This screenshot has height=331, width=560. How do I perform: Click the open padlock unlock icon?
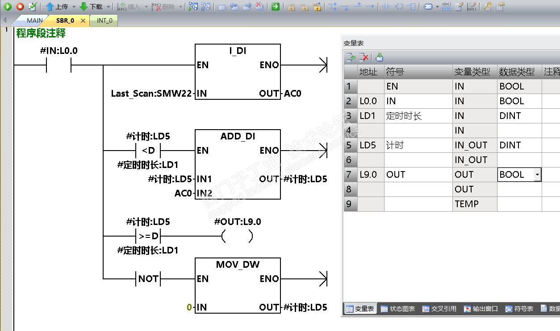(x=304, y=7)
